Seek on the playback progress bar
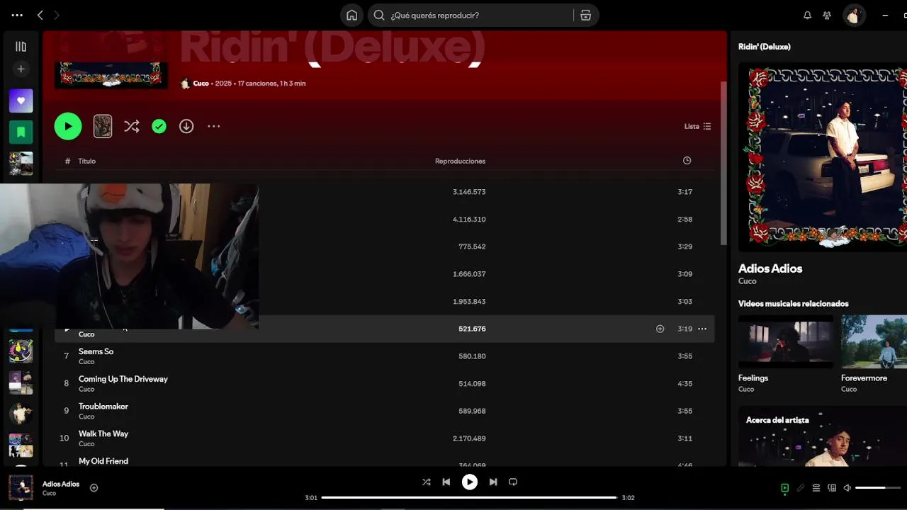This screenshot has width=907, height=510. point(469,498)
